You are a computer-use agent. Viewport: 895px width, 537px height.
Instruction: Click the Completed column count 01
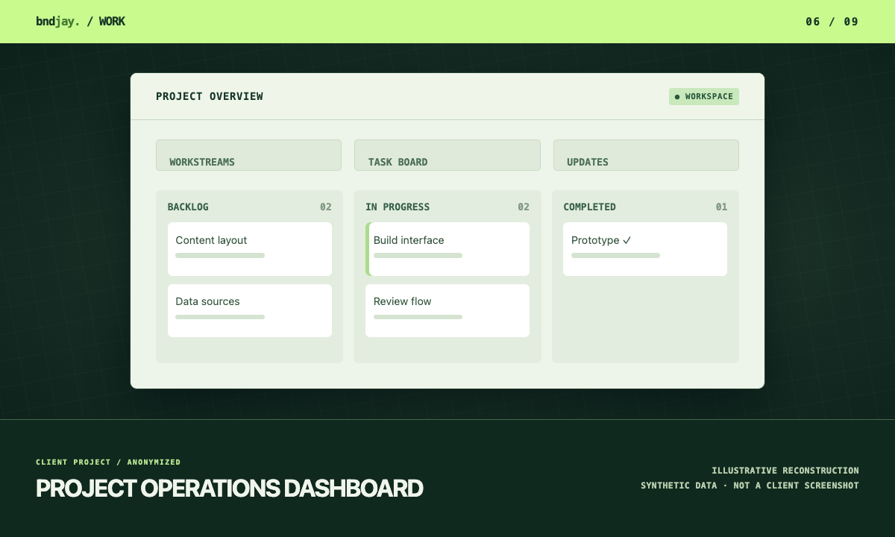[721, 207]
